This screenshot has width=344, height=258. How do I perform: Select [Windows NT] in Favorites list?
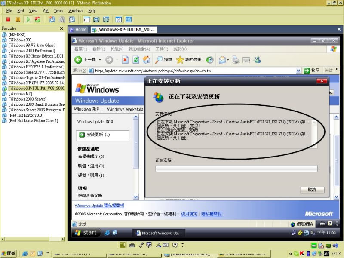(20, 94)
